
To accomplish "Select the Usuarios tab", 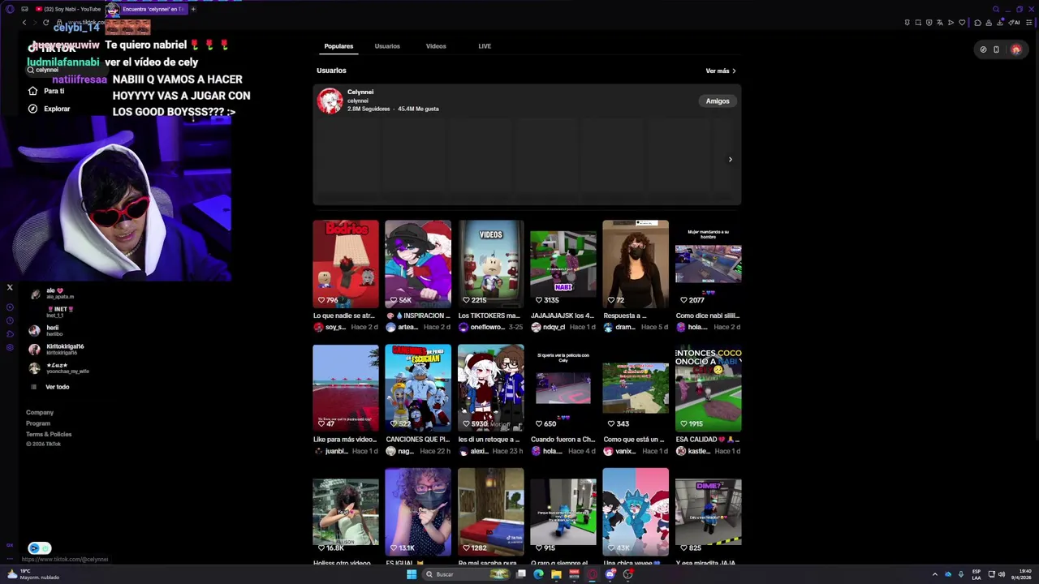I will (x=387, y=46).
